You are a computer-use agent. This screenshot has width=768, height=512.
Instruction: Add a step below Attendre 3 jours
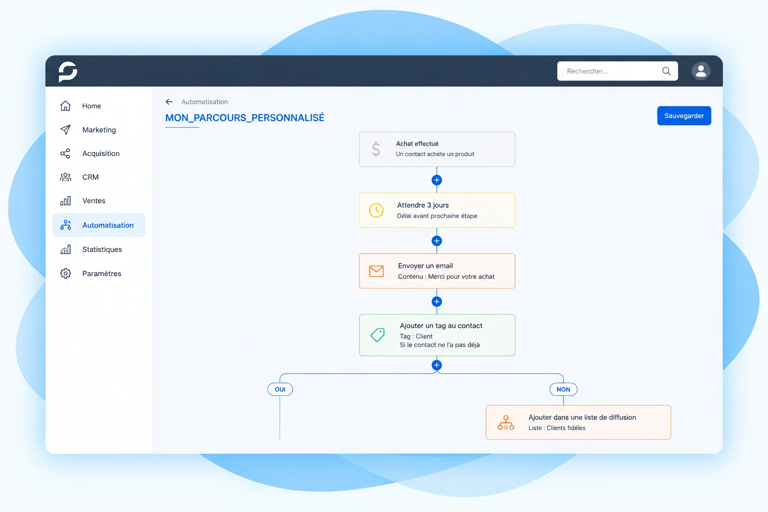(436, 241)
